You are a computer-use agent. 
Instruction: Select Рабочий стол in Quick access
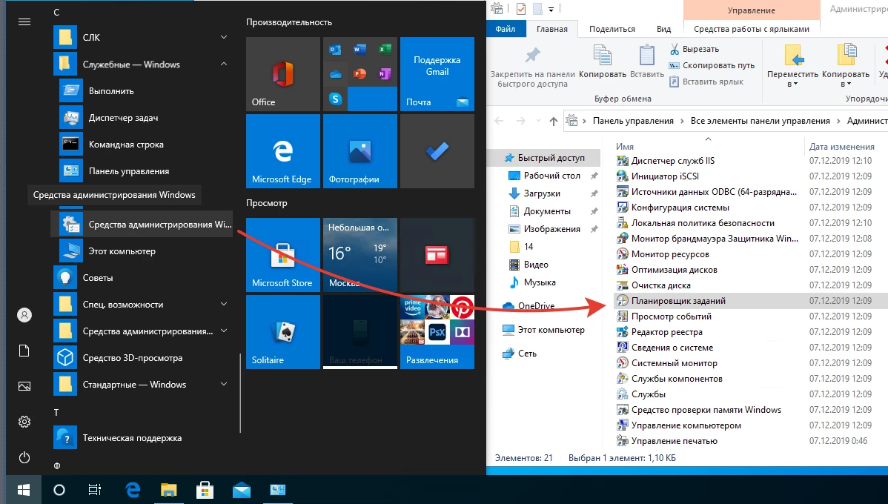(551, 176)
